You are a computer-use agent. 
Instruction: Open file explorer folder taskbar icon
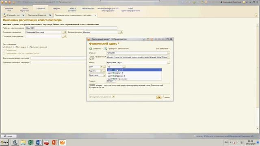click(23, 142)
